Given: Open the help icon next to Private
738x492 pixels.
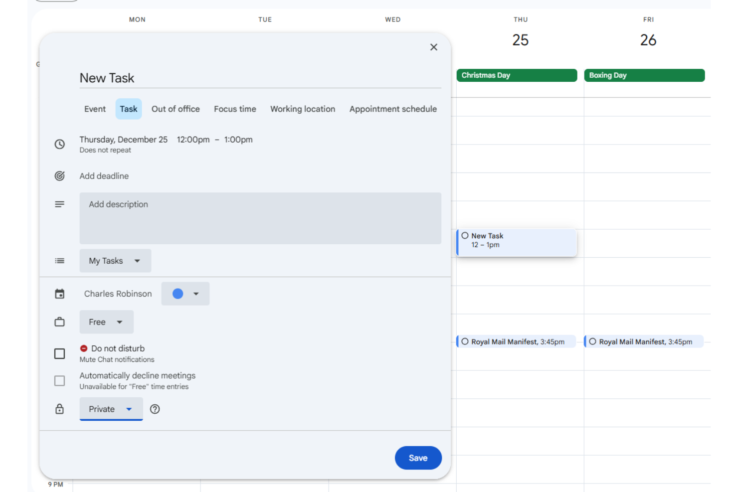Looking at the screenshot, I should 155,409.
